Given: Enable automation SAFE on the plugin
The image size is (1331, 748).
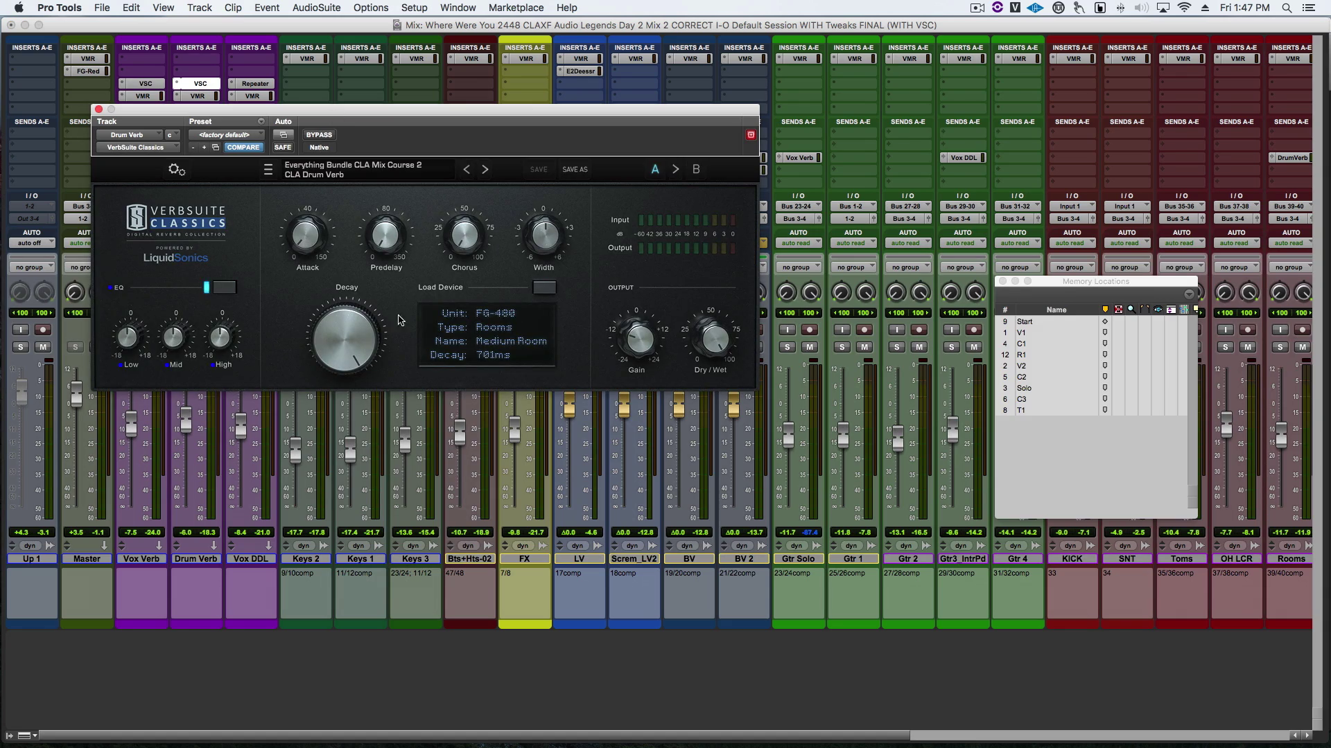Looking at the screenshot, I should [x=283, y=148].
